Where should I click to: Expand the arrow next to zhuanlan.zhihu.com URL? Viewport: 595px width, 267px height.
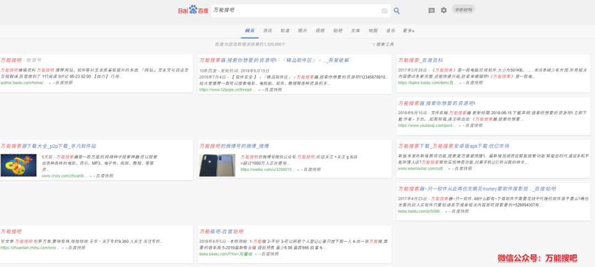[x=63, y=248]
